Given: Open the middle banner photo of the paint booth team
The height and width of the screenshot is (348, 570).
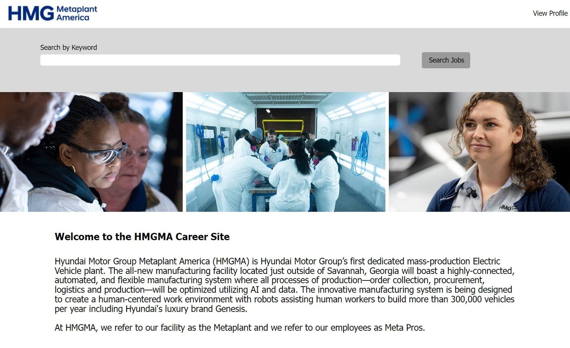Looking at the screenshot, I should coord(285,152).
